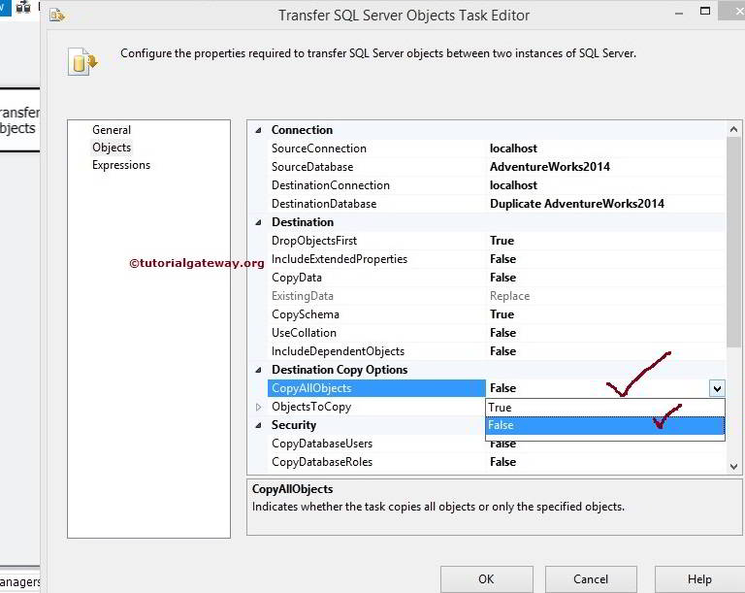
Task: Choose False in the CopyAllObjects dropdown list
Action: pos(605,425)
